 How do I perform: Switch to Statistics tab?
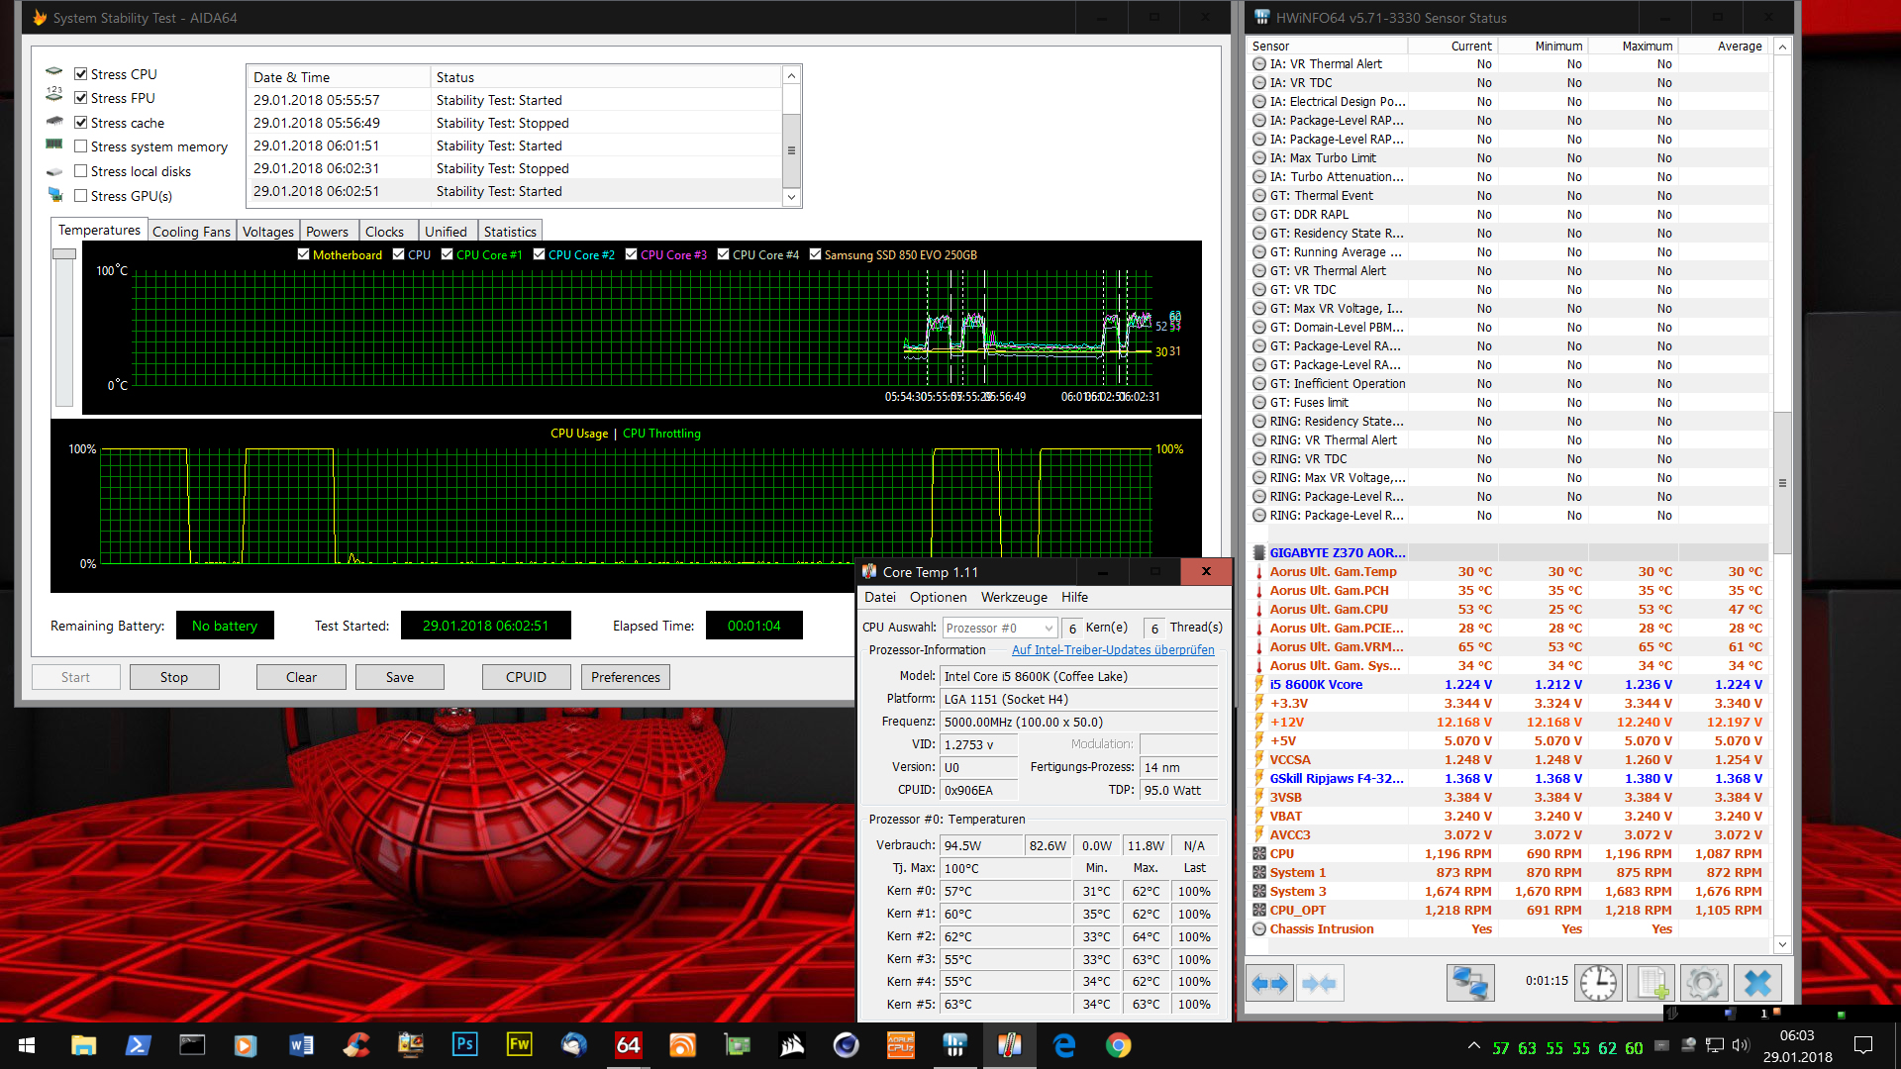coord(510,232)
